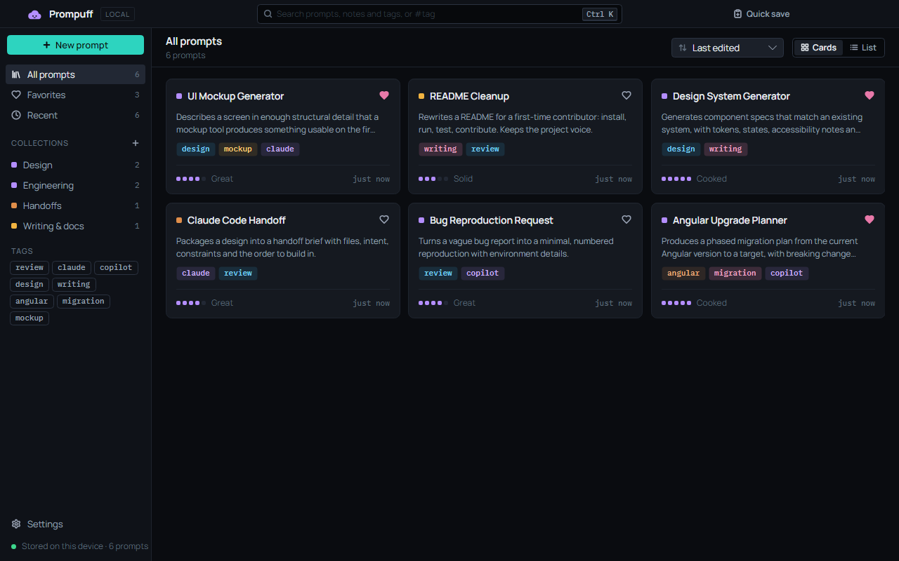The width and height of the screenshot is (899, 561).
Task: Click the Settings gear icon
Action: point(16,524)
